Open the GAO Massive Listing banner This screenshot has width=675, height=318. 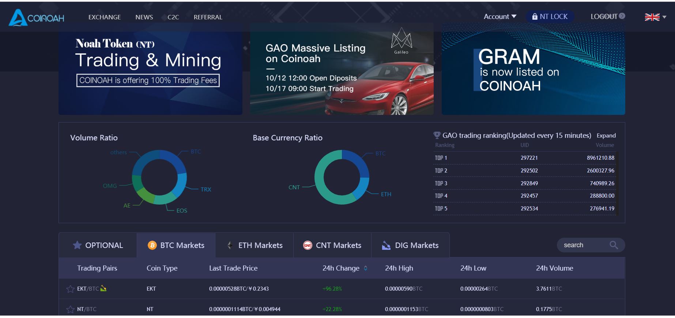coord(342,69)
